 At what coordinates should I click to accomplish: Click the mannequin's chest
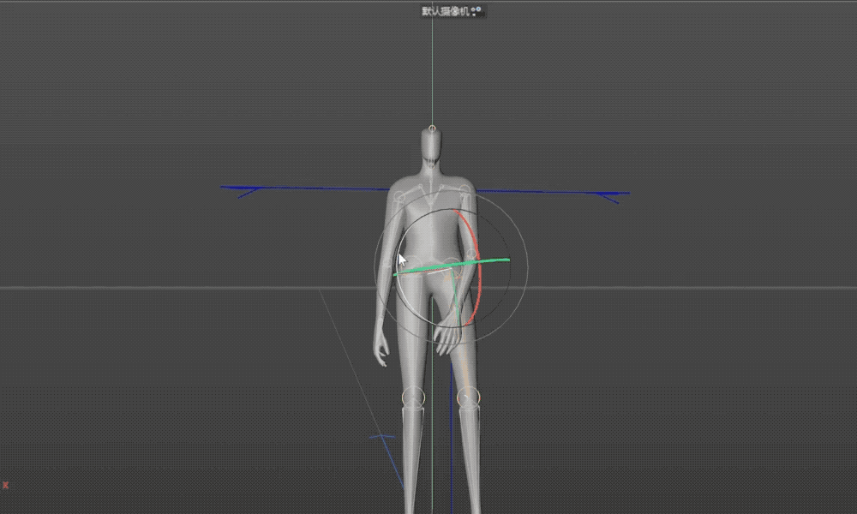pyautogui.click(x=428, y=214)
